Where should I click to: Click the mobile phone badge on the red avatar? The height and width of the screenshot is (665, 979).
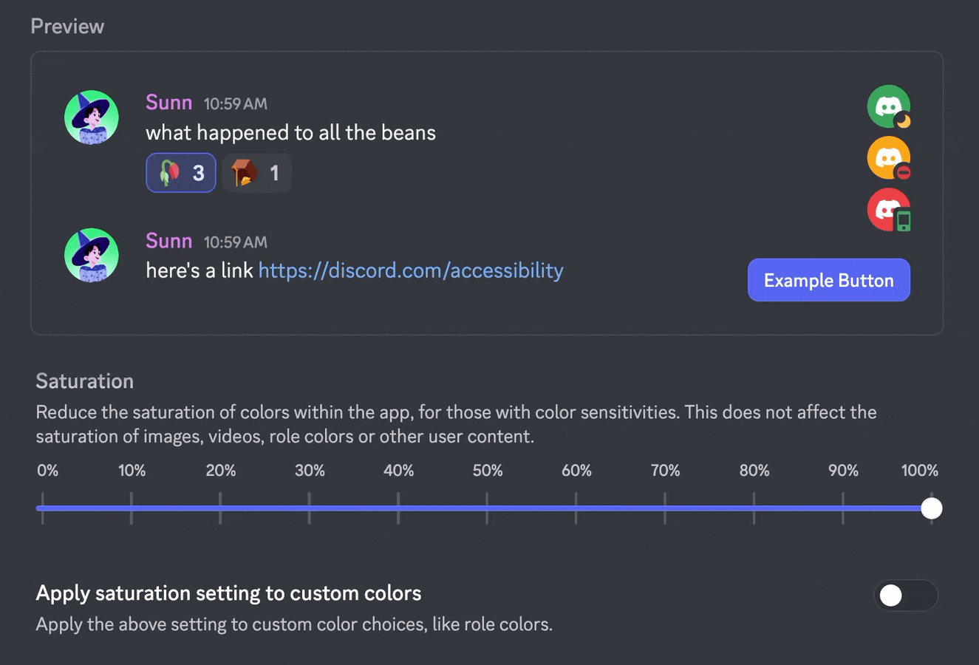pyautogui.click(x=904, y=222)
